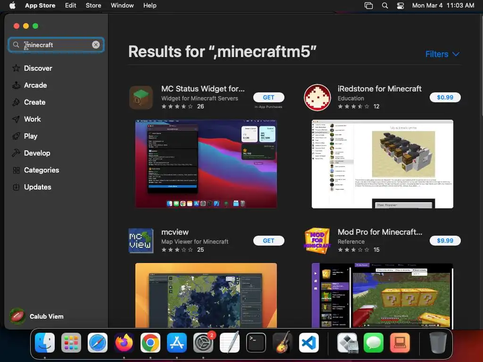Screen dimensions: 483x362
Task: Open Mod Pro for Minecraft title
Action: point(380,232)
